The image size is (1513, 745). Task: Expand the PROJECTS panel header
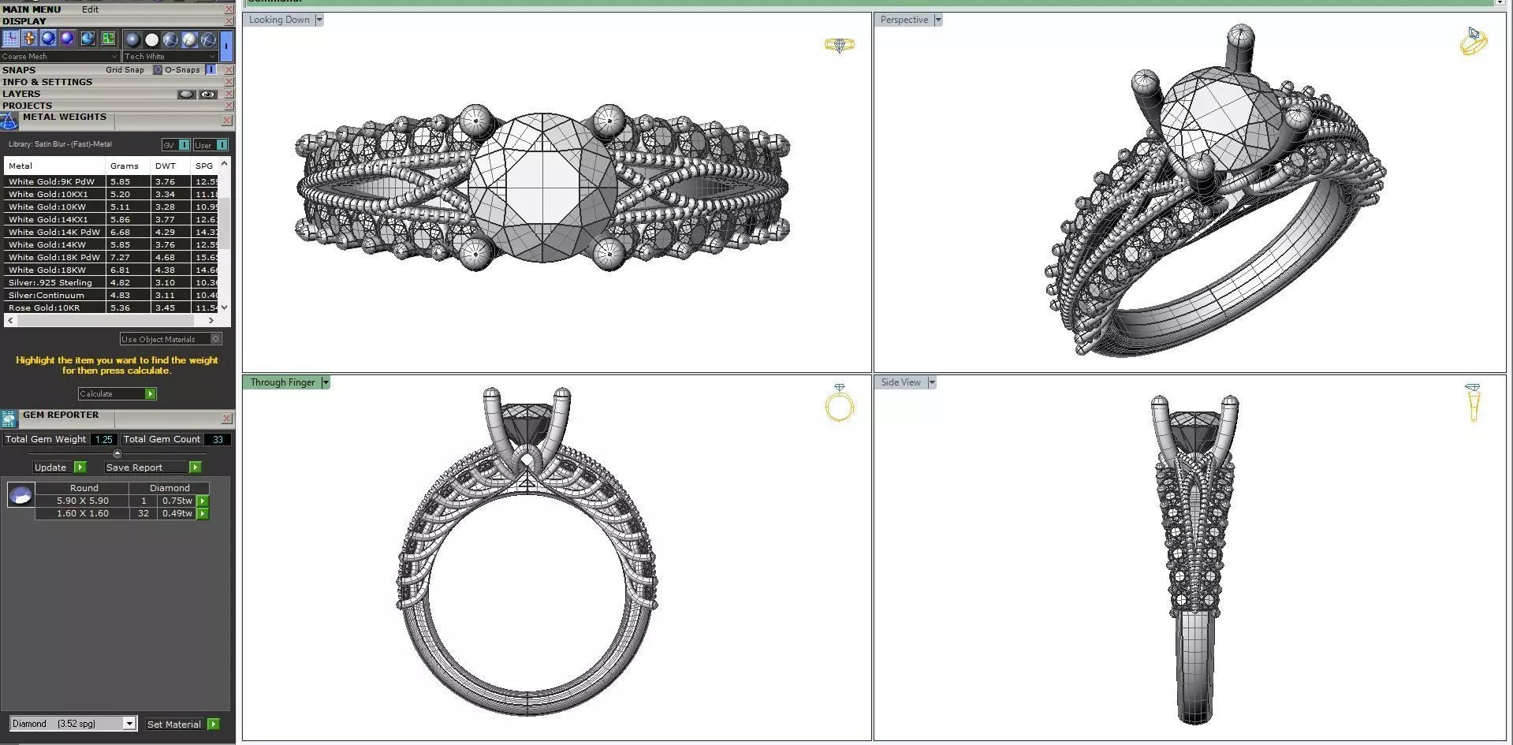(x=27, y=106)
